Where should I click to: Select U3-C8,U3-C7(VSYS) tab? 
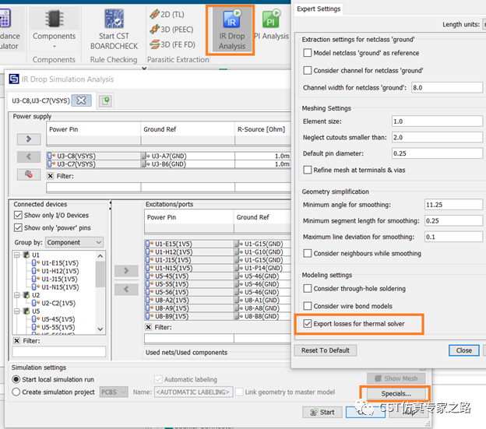41,100
